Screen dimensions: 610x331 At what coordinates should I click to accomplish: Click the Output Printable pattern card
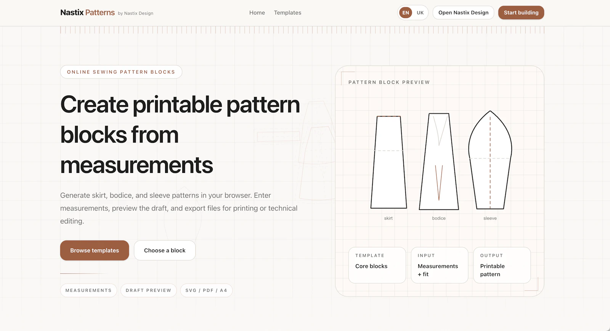pyautogui.click(x=502, y=265)
